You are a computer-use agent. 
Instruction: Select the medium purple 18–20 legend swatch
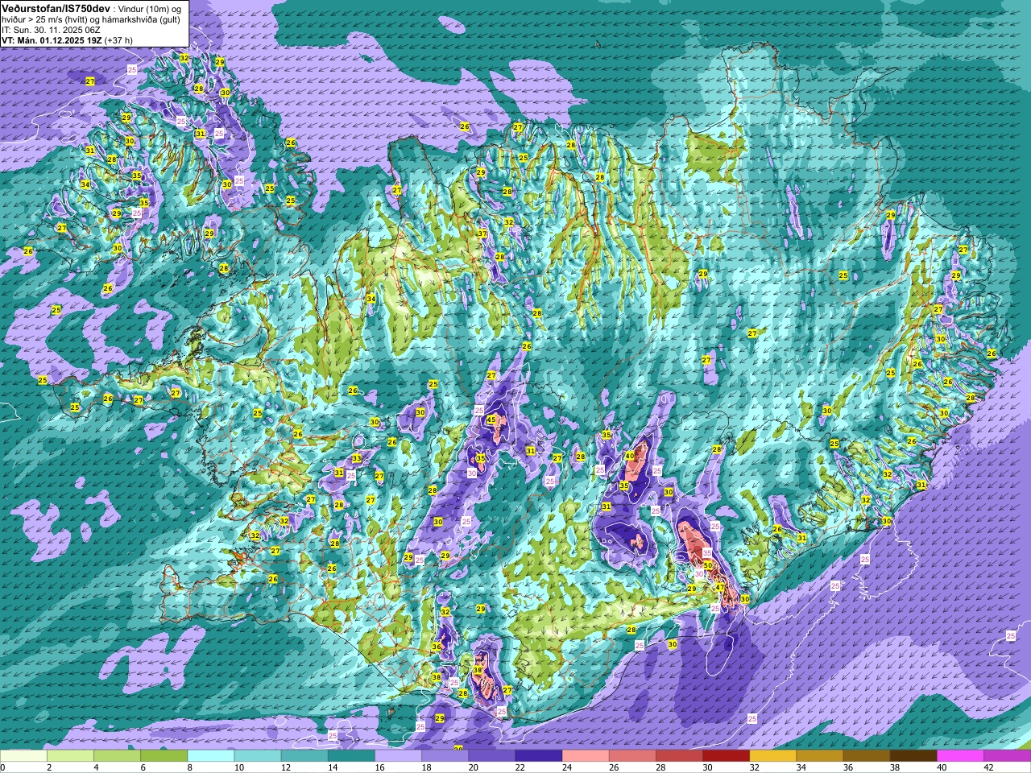(445, 756)
